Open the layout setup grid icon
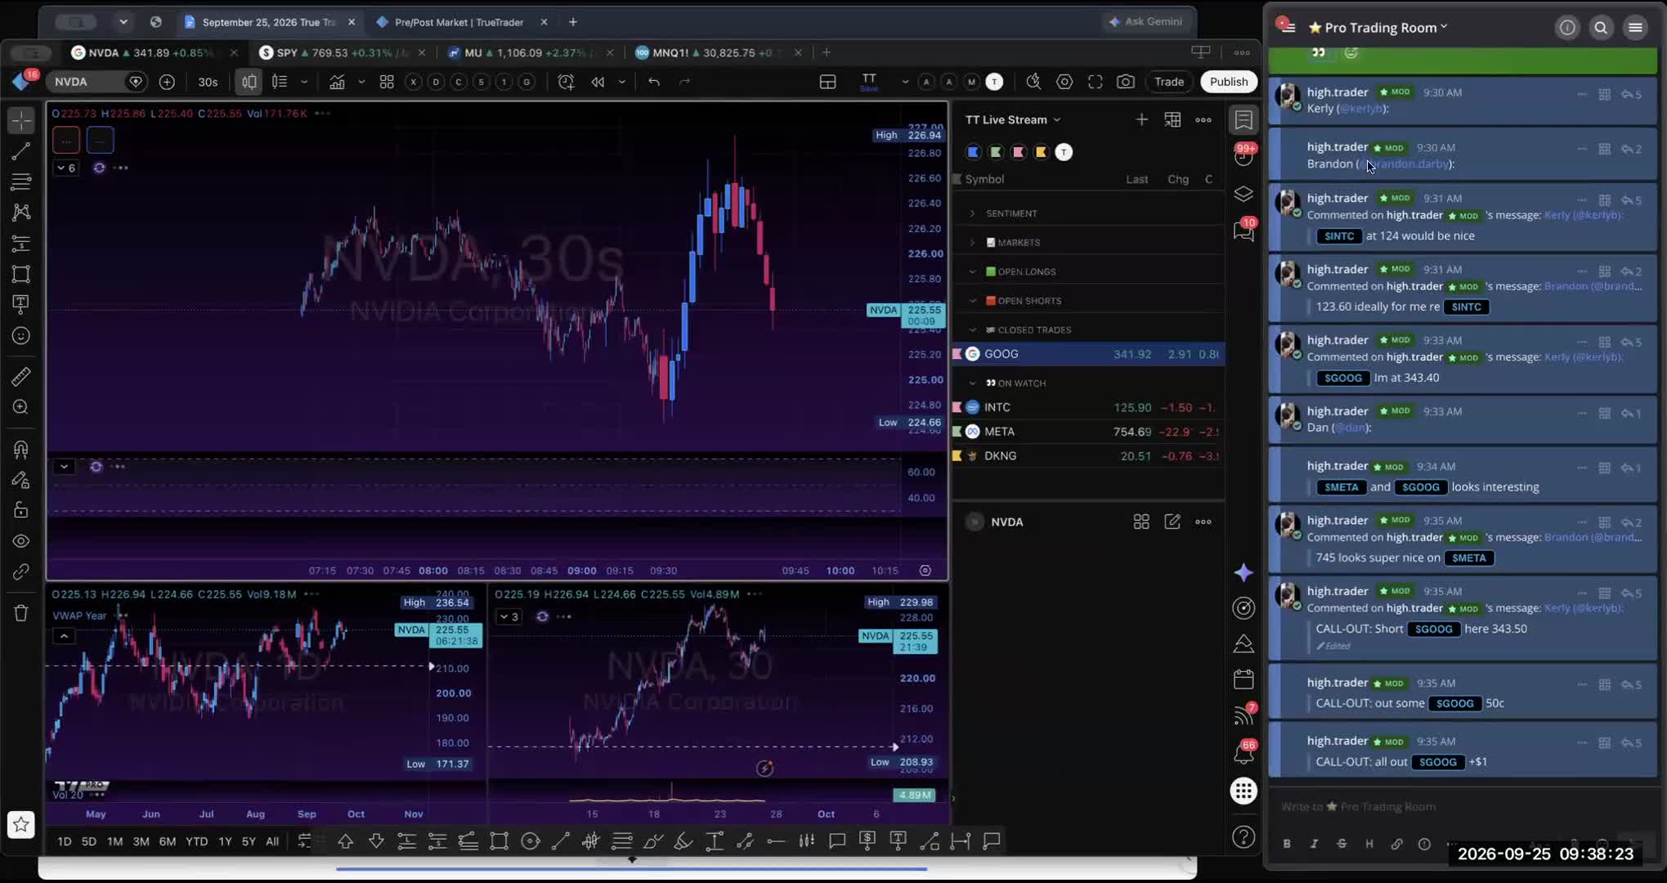This screenshot has width=1667, height=883. (x=827, y=82)
